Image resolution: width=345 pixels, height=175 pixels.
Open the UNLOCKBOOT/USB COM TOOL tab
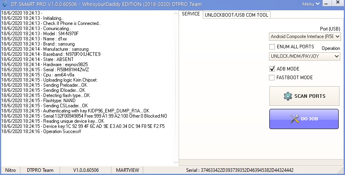coord(236,15)
